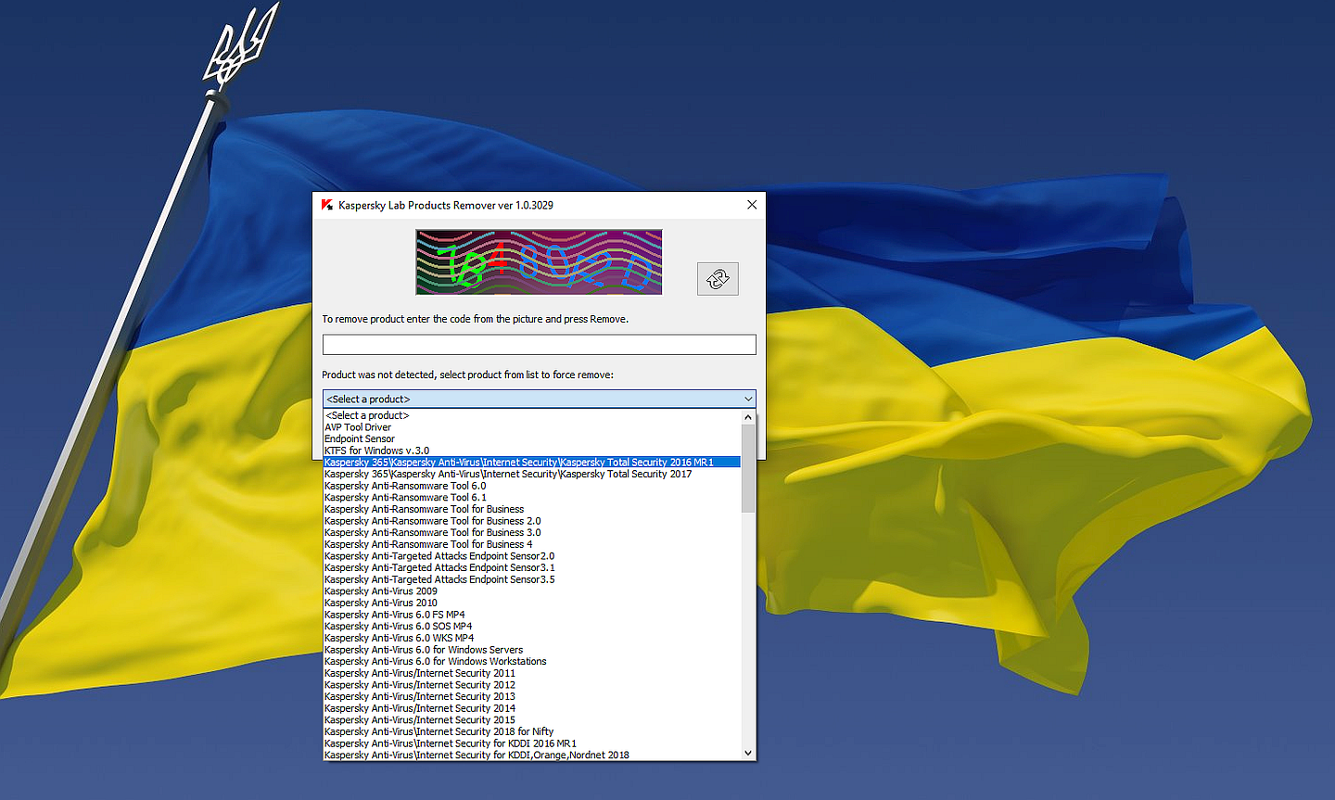This screenshot has height=800, width=1335.
Task: Pick Kaspersky Anti-Ransomware Tool for Business
Action: pyautogui.click(x=532, y=509)
